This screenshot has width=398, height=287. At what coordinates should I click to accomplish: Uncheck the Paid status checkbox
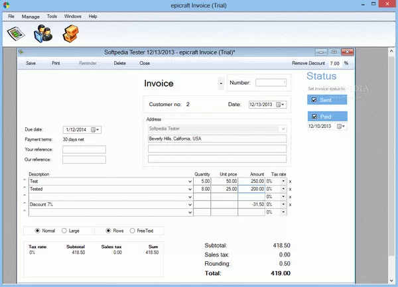[x=314, y=117]
